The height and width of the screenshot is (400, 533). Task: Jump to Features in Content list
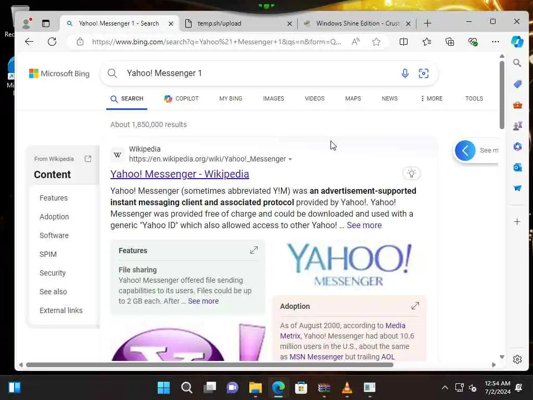click(x=54, y=198)
